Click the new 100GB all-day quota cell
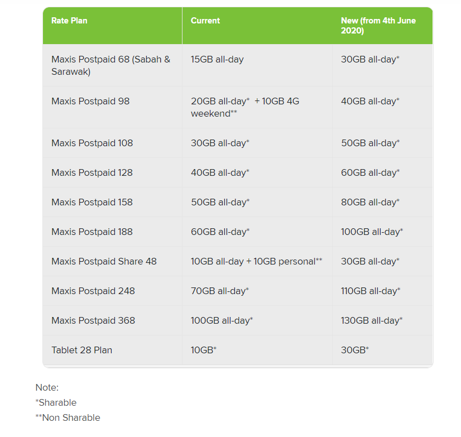The image size is (461, 437). pos(372,232)
